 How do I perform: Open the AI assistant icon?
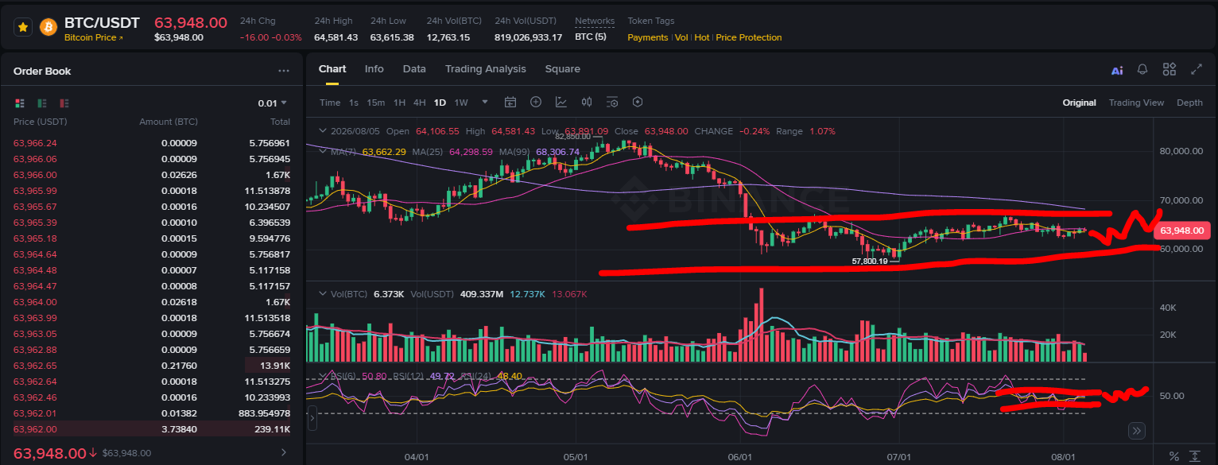[x=1117, y=70]
